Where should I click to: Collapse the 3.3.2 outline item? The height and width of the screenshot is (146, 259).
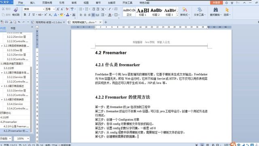(x=2, y=73)
